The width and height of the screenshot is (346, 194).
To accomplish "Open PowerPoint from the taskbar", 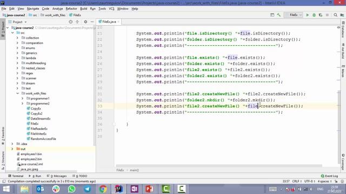I will [x=150, y=189].
